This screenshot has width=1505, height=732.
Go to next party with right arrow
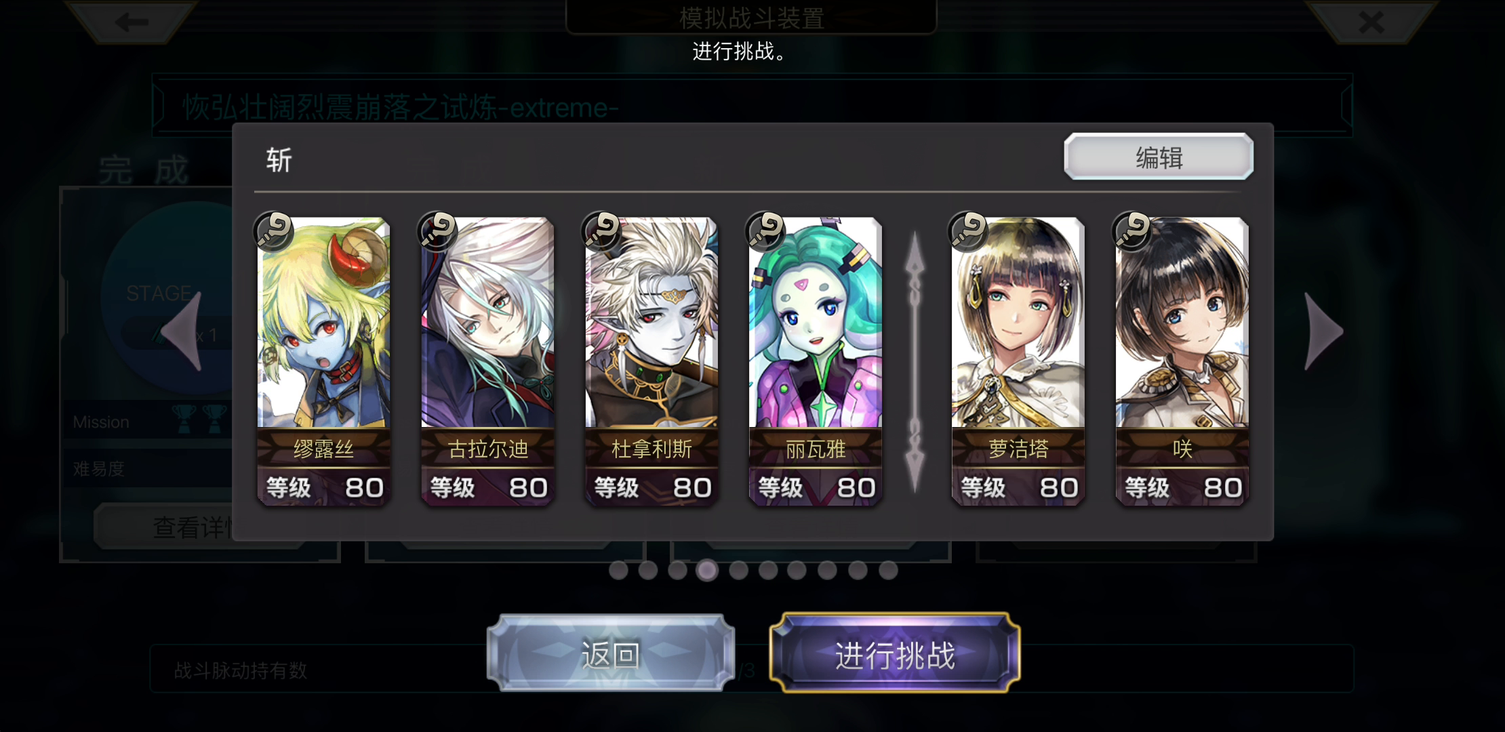pos(1323,332)
